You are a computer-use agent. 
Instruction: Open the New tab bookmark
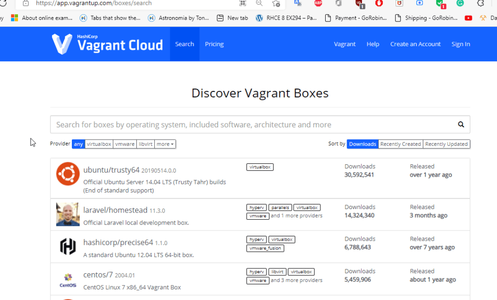(x=232, y=18)
